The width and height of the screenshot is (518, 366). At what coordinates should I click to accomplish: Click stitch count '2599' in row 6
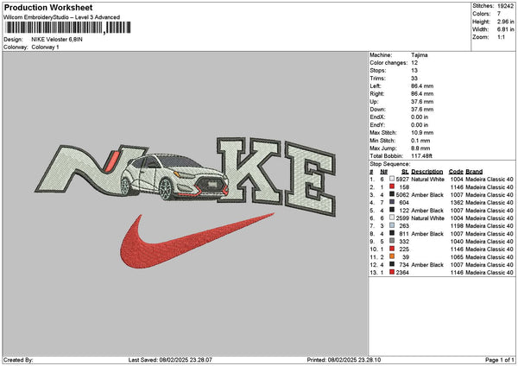[x=402, y=218]
